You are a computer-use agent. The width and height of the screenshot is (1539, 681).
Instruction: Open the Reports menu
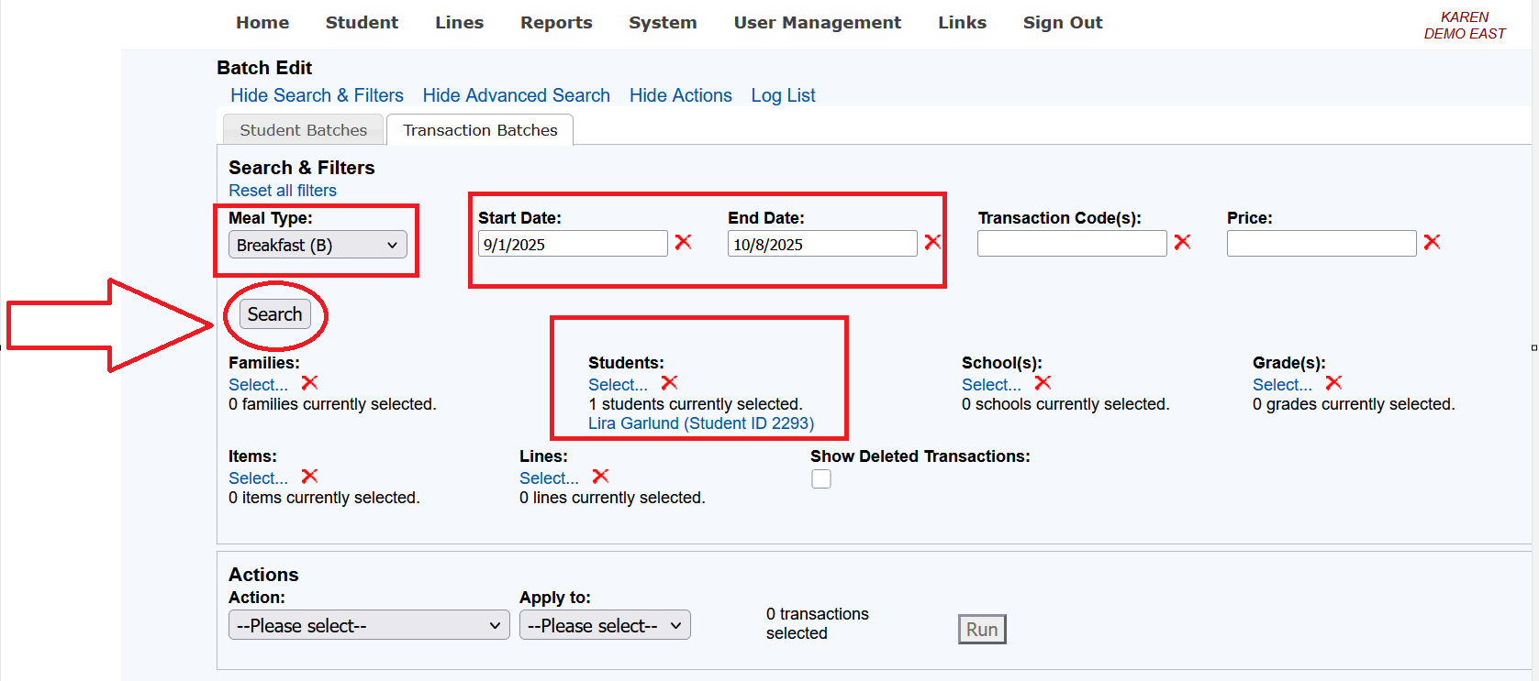click(x=556, y=23)
